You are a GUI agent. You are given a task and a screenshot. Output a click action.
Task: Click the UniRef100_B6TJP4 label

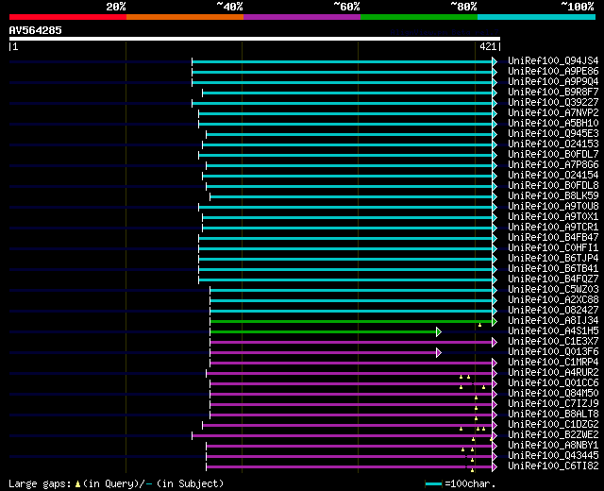[x=553, y=259]
